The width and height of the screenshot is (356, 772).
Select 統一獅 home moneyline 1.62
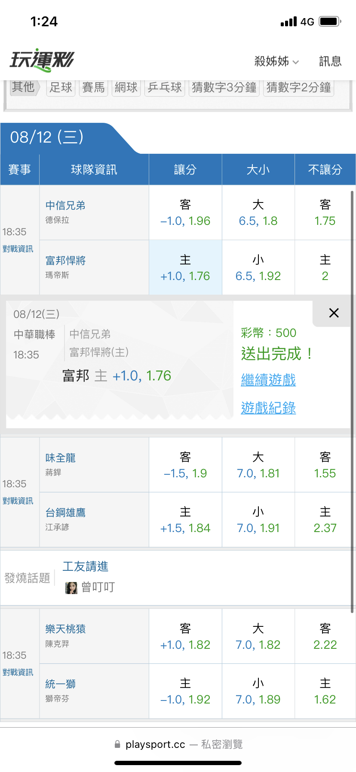325,691
